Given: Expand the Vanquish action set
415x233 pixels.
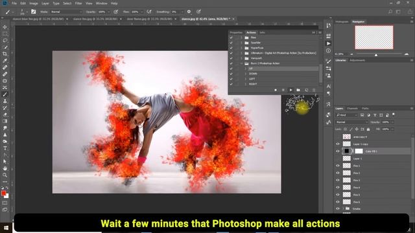Looking at the screenshot, I should pos(241,58).
